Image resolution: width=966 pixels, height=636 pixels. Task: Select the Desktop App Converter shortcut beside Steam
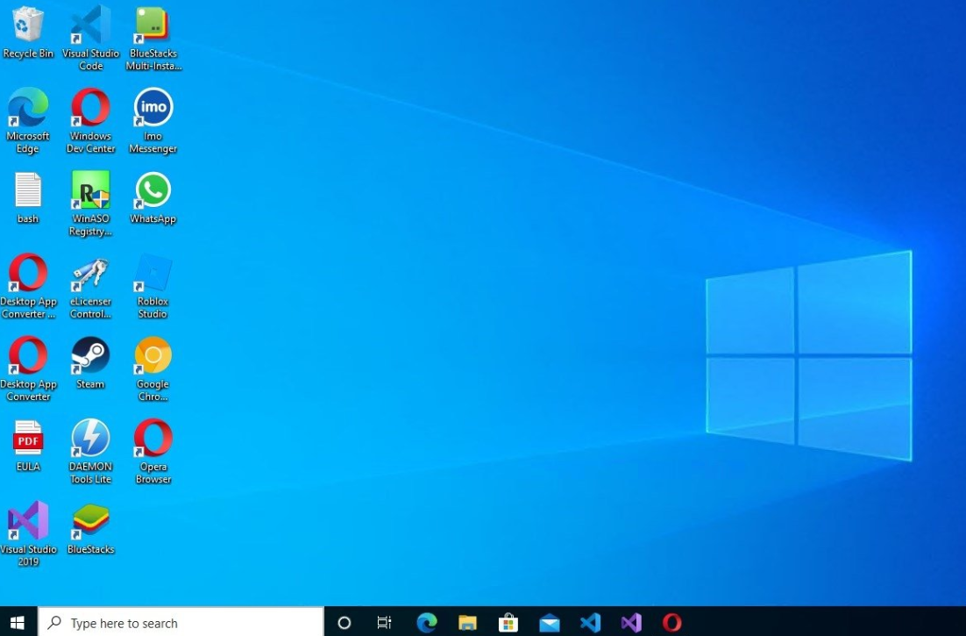(x=28, y=369)
